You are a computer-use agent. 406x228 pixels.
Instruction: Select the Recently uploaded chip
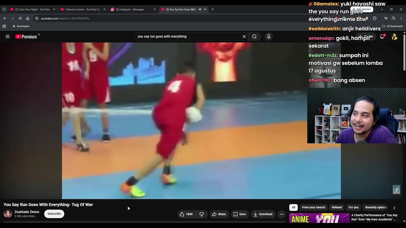pos(377,207)
